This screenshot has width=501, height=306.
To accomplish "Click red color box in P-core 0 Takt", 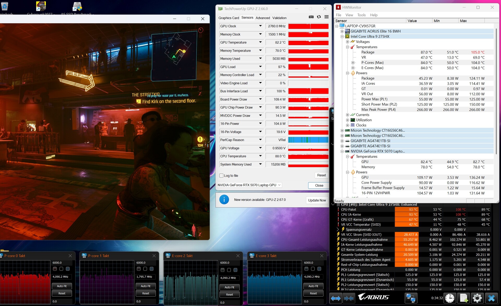I will click(55, 269).
